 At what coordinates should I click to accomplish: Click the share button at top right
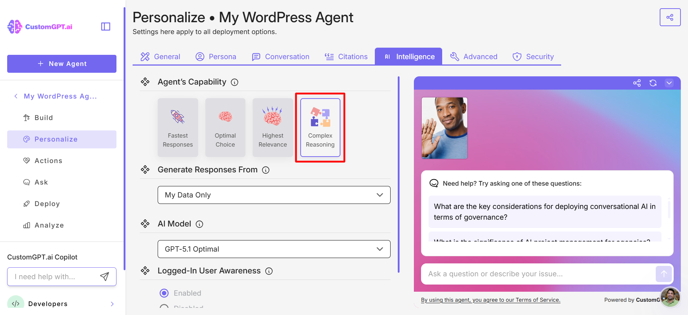[670, 17]
